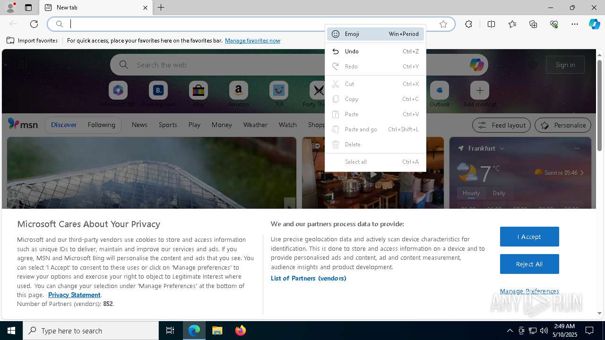Screen dimensions: 605x340
Task: Toggle the Split screen icon
Action: 491,24
